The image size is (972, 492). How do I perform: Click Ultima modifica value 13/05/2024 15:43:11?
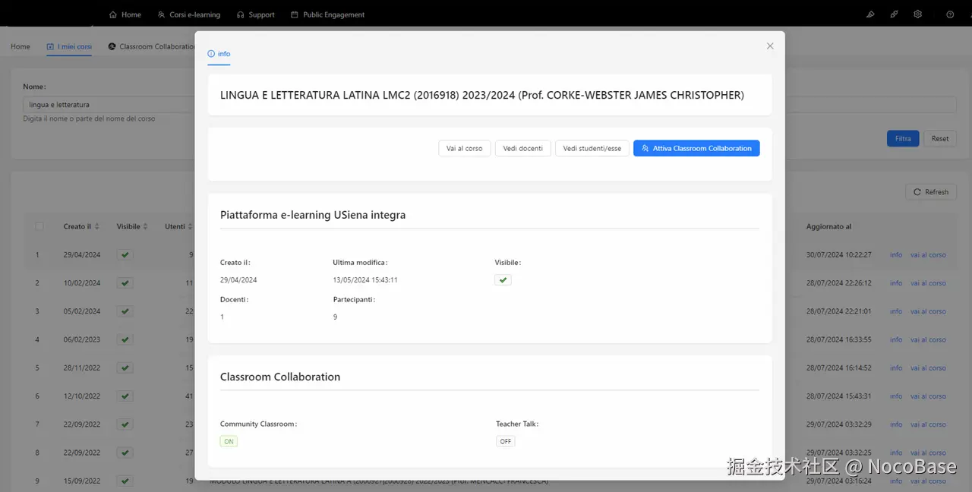(x=365, y=280)
